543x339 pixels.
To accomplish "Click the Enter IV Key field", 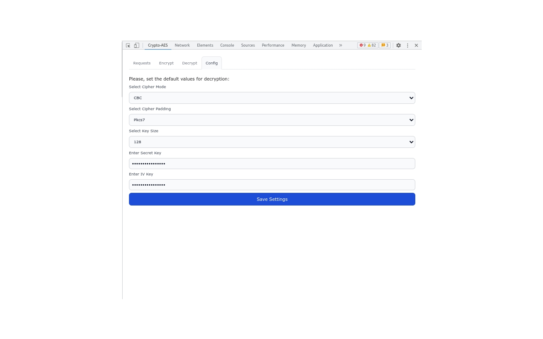I will (272, 185).
